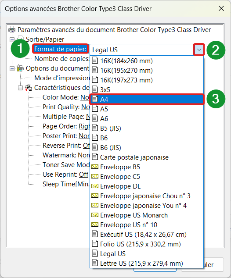This screenshot has width=231, height=278.
Task: Click the envelope icon beside Enveloppe C5
Action: 95,176
